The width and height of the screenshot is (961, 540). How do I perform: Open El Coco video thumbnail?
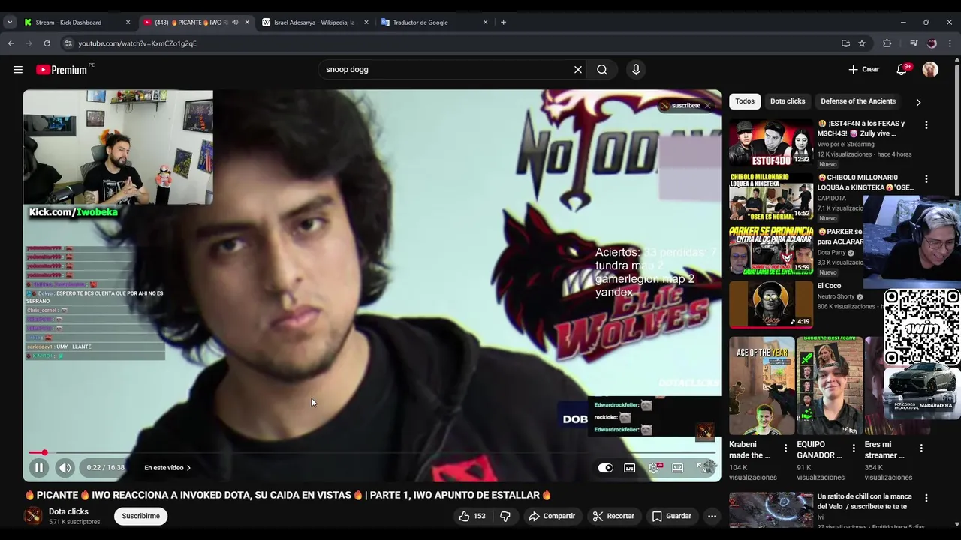771,304
